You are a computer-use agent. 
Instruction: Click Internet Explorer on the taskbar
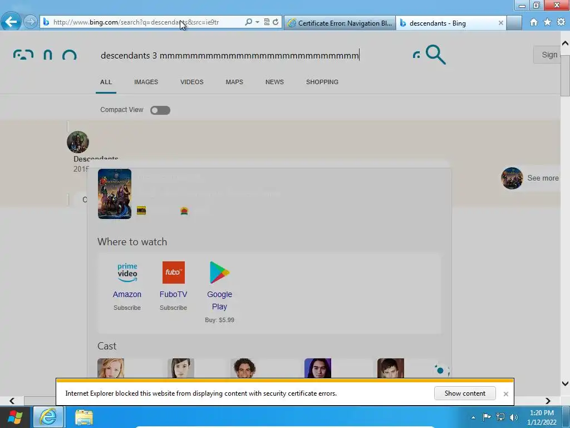(x=48, y=417)
